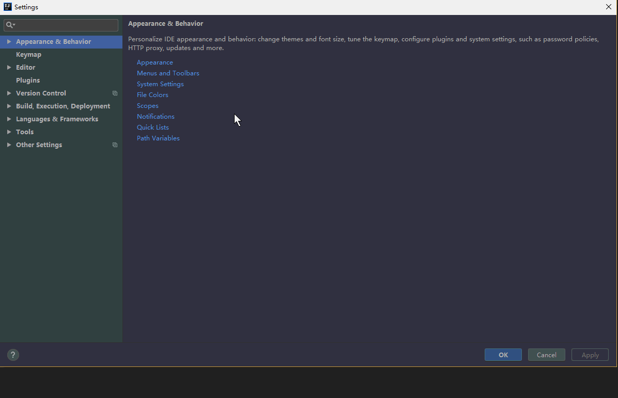The image size is (618, 398).
Task: Open the Appearance settings link
Action: (x=154, y=62)
